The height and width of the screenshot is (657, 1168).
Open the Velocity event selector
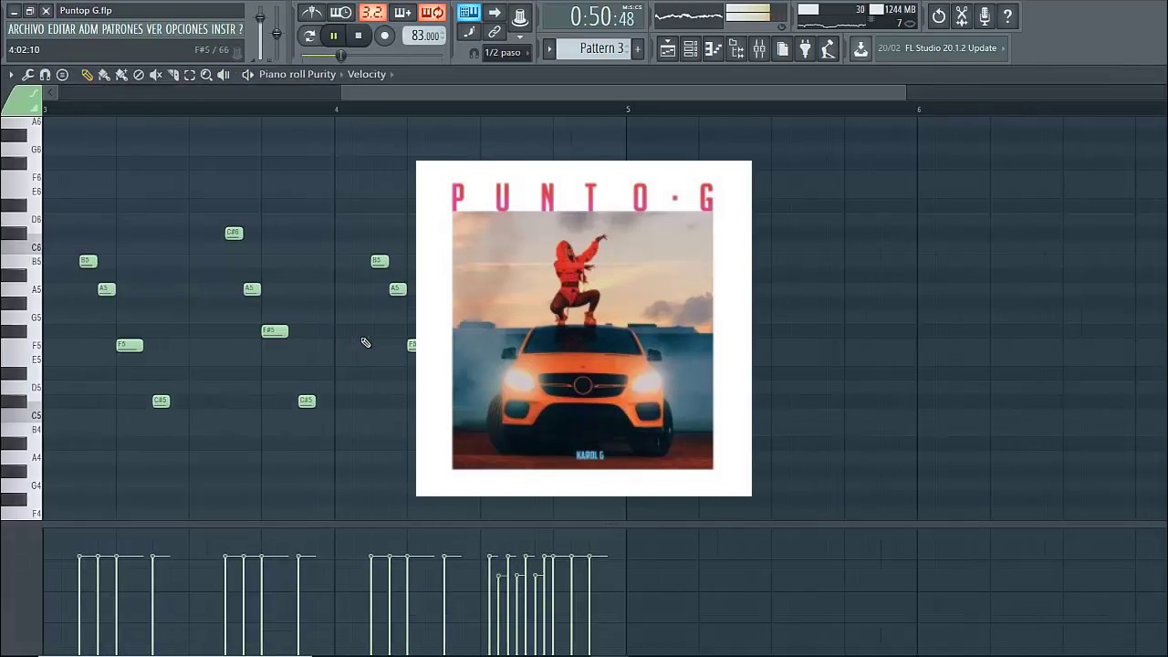(367, 75)
